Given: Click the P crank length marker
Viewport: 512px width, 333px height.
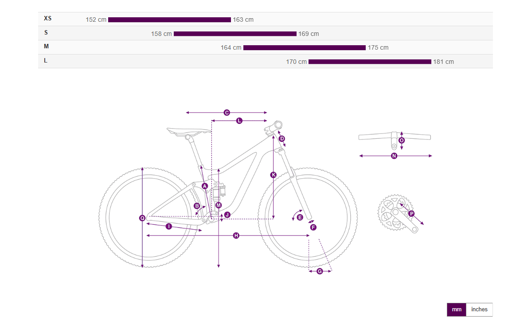Looking at the screenshot, I should click(x=411, y=214).
